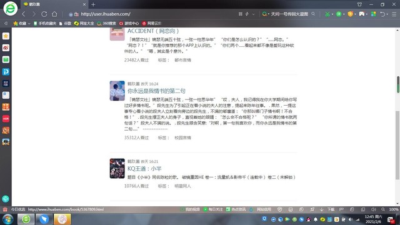Screen dimensions: 400x225
Task: Reload the current page
Action: tap(44, 14)
